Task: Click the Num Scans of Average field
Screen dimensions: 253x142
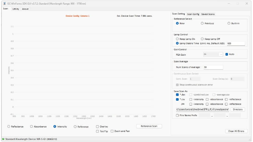Action: pos(213,67)
